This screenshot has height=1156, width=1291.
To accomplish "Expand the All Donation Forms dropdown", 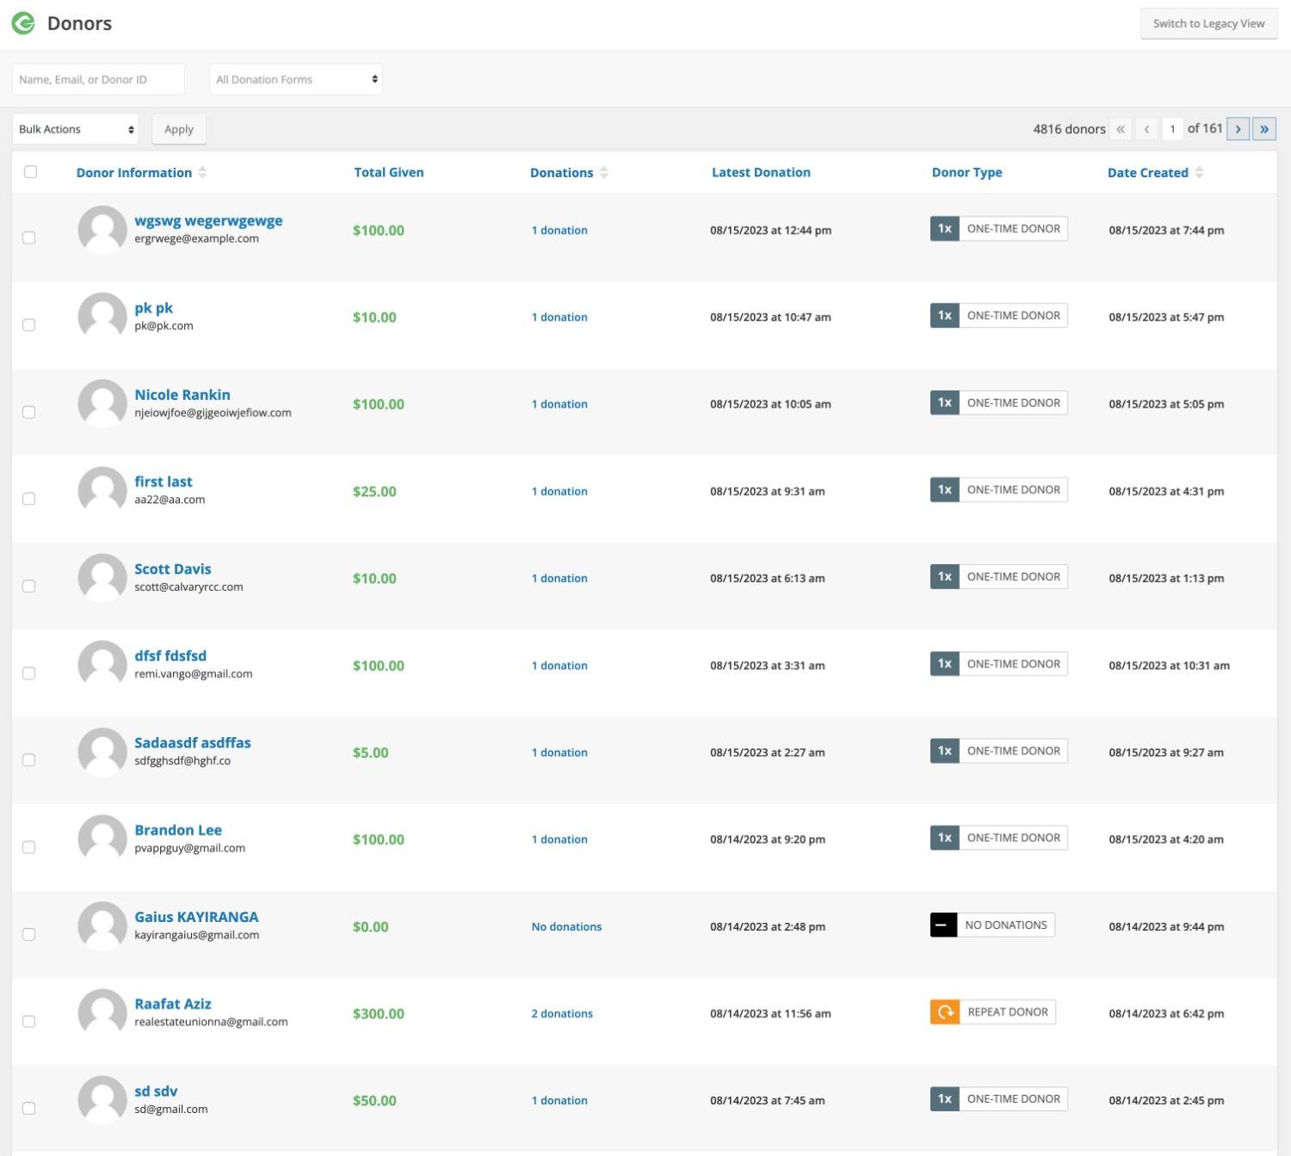I will coord(296,79).
